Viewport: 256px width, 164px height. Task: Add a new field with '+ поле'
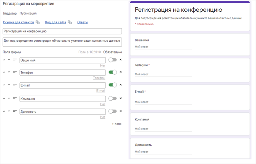point(116,124)
